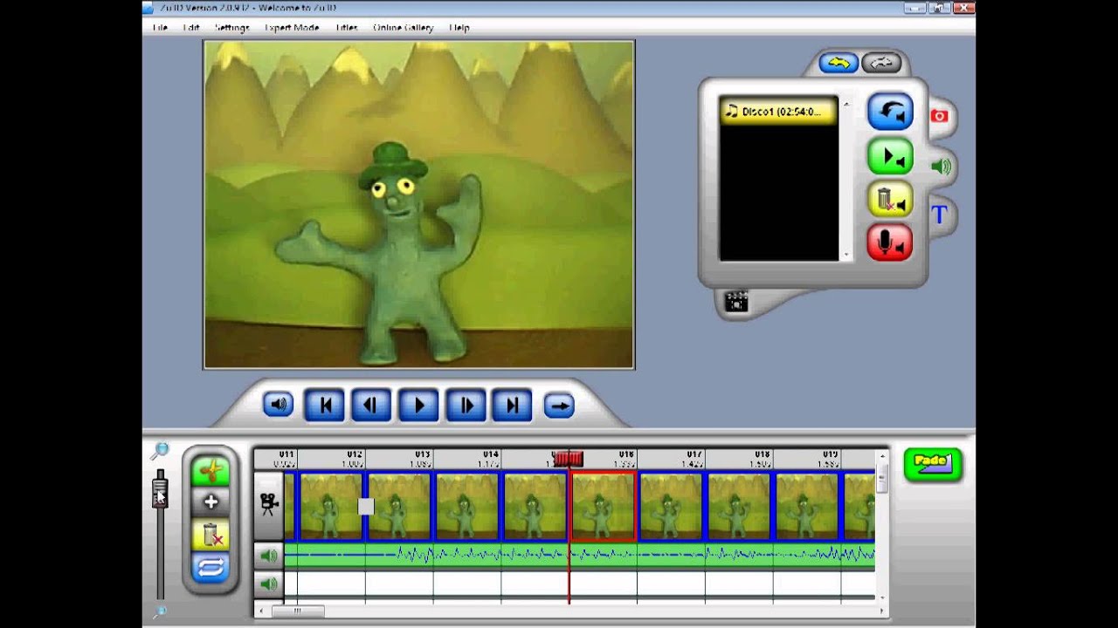This screenshot has width=1118, height=628.
Task: Select frame 014 thumbnail in timeline
Action: coord(467,506)
